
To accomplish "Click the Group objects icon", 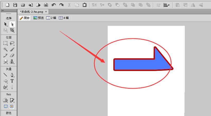I will pyautogui.click(x=94, y=5).
